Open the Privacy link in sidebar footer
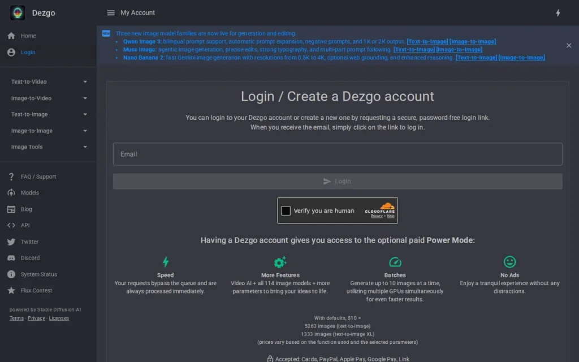This screenshot has width=579, height=362. (x=36, y=318)
